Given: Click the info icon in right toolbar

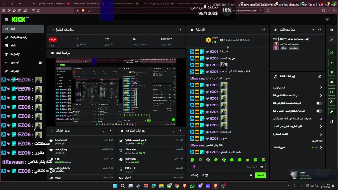Looking at the screenshot, I should [x=332, y=30].
